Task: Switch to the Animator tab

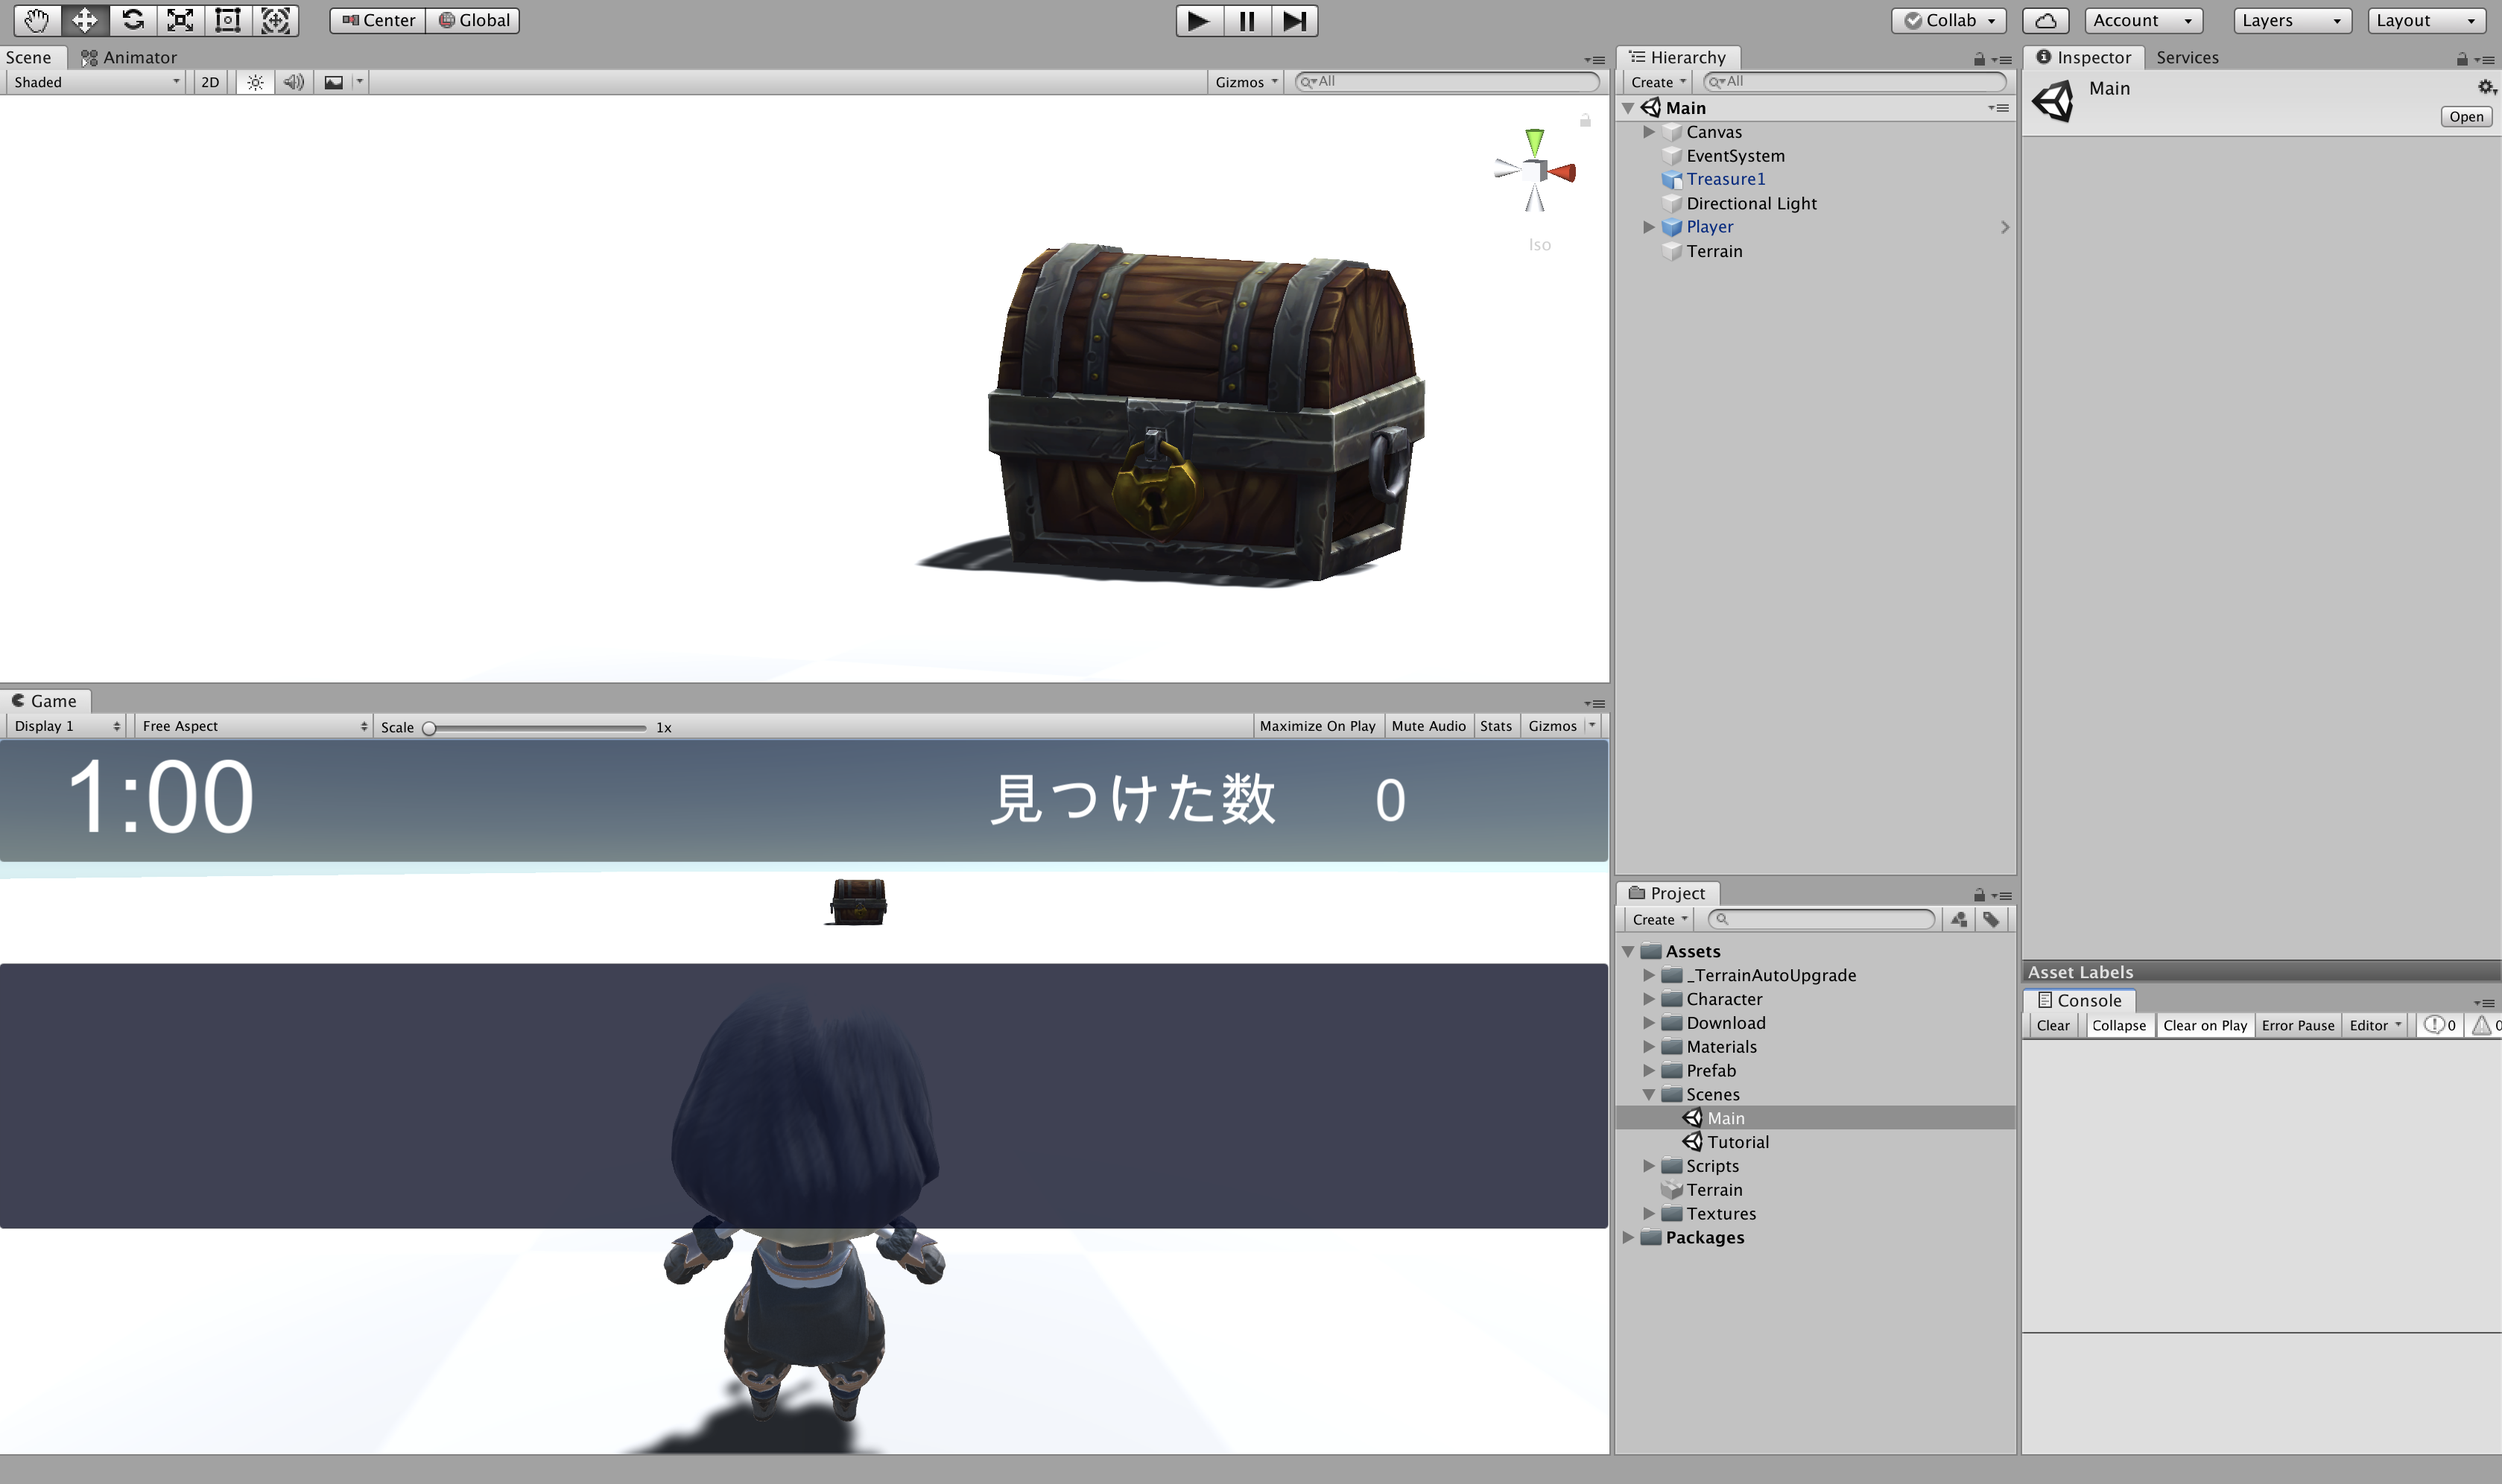Action: 129,57
